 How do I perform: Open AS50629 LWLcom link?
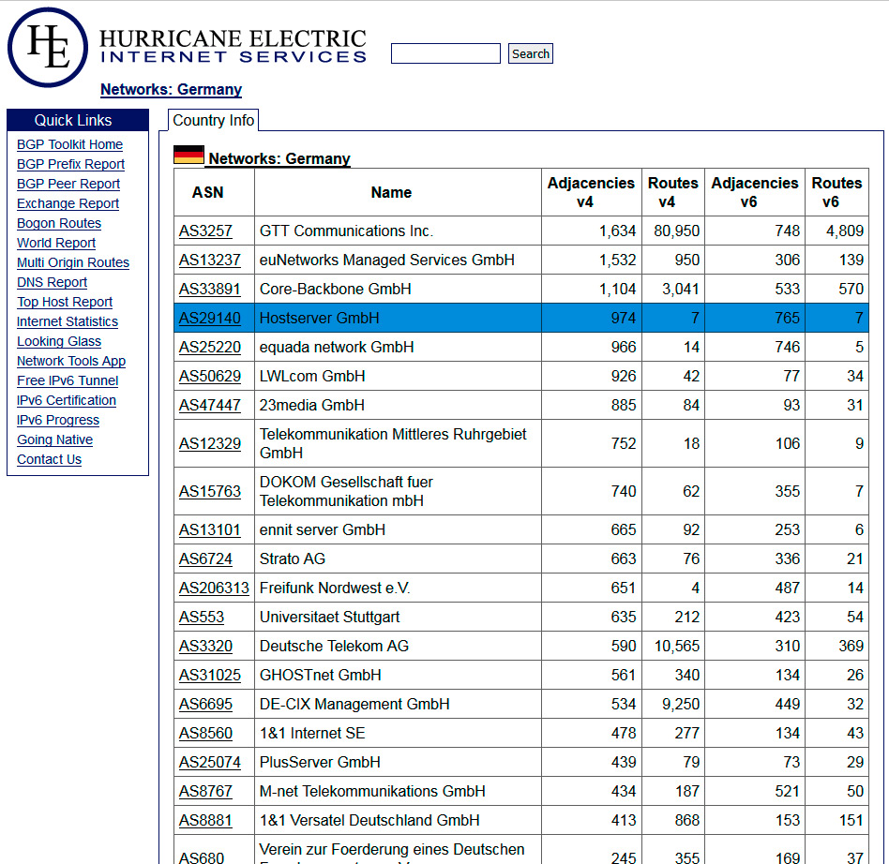[210, 376]
